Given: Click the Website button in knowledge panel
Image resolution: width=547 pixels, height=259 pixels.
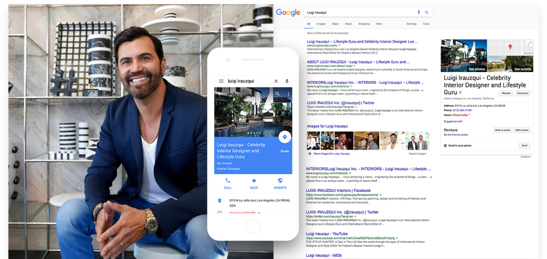Looking at the screenshot, I should click(x=506, y=93).
